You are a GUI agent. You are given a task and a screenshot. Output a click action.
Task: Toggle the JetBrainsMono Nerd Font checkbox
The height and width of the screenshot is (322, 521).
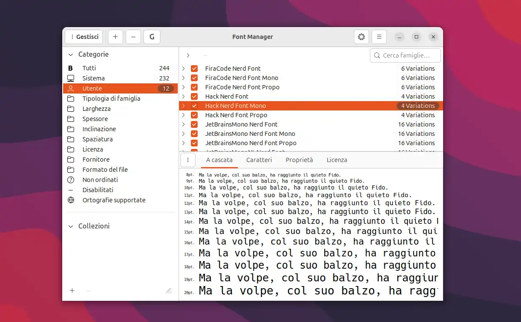(x=194, y=124)
